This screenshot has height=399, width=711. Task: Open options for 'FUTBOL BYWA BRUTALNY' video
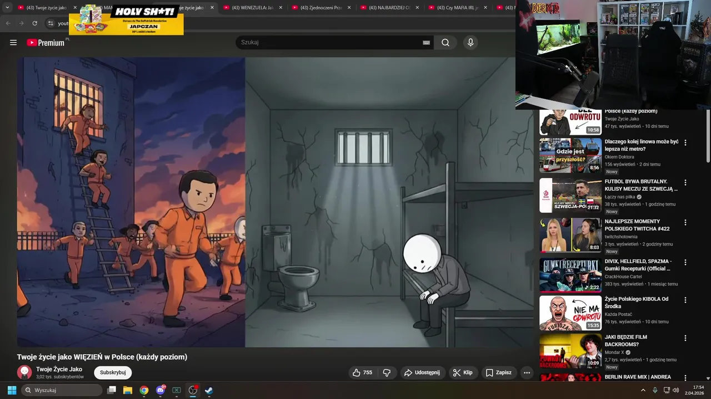(x=685, y=182)
